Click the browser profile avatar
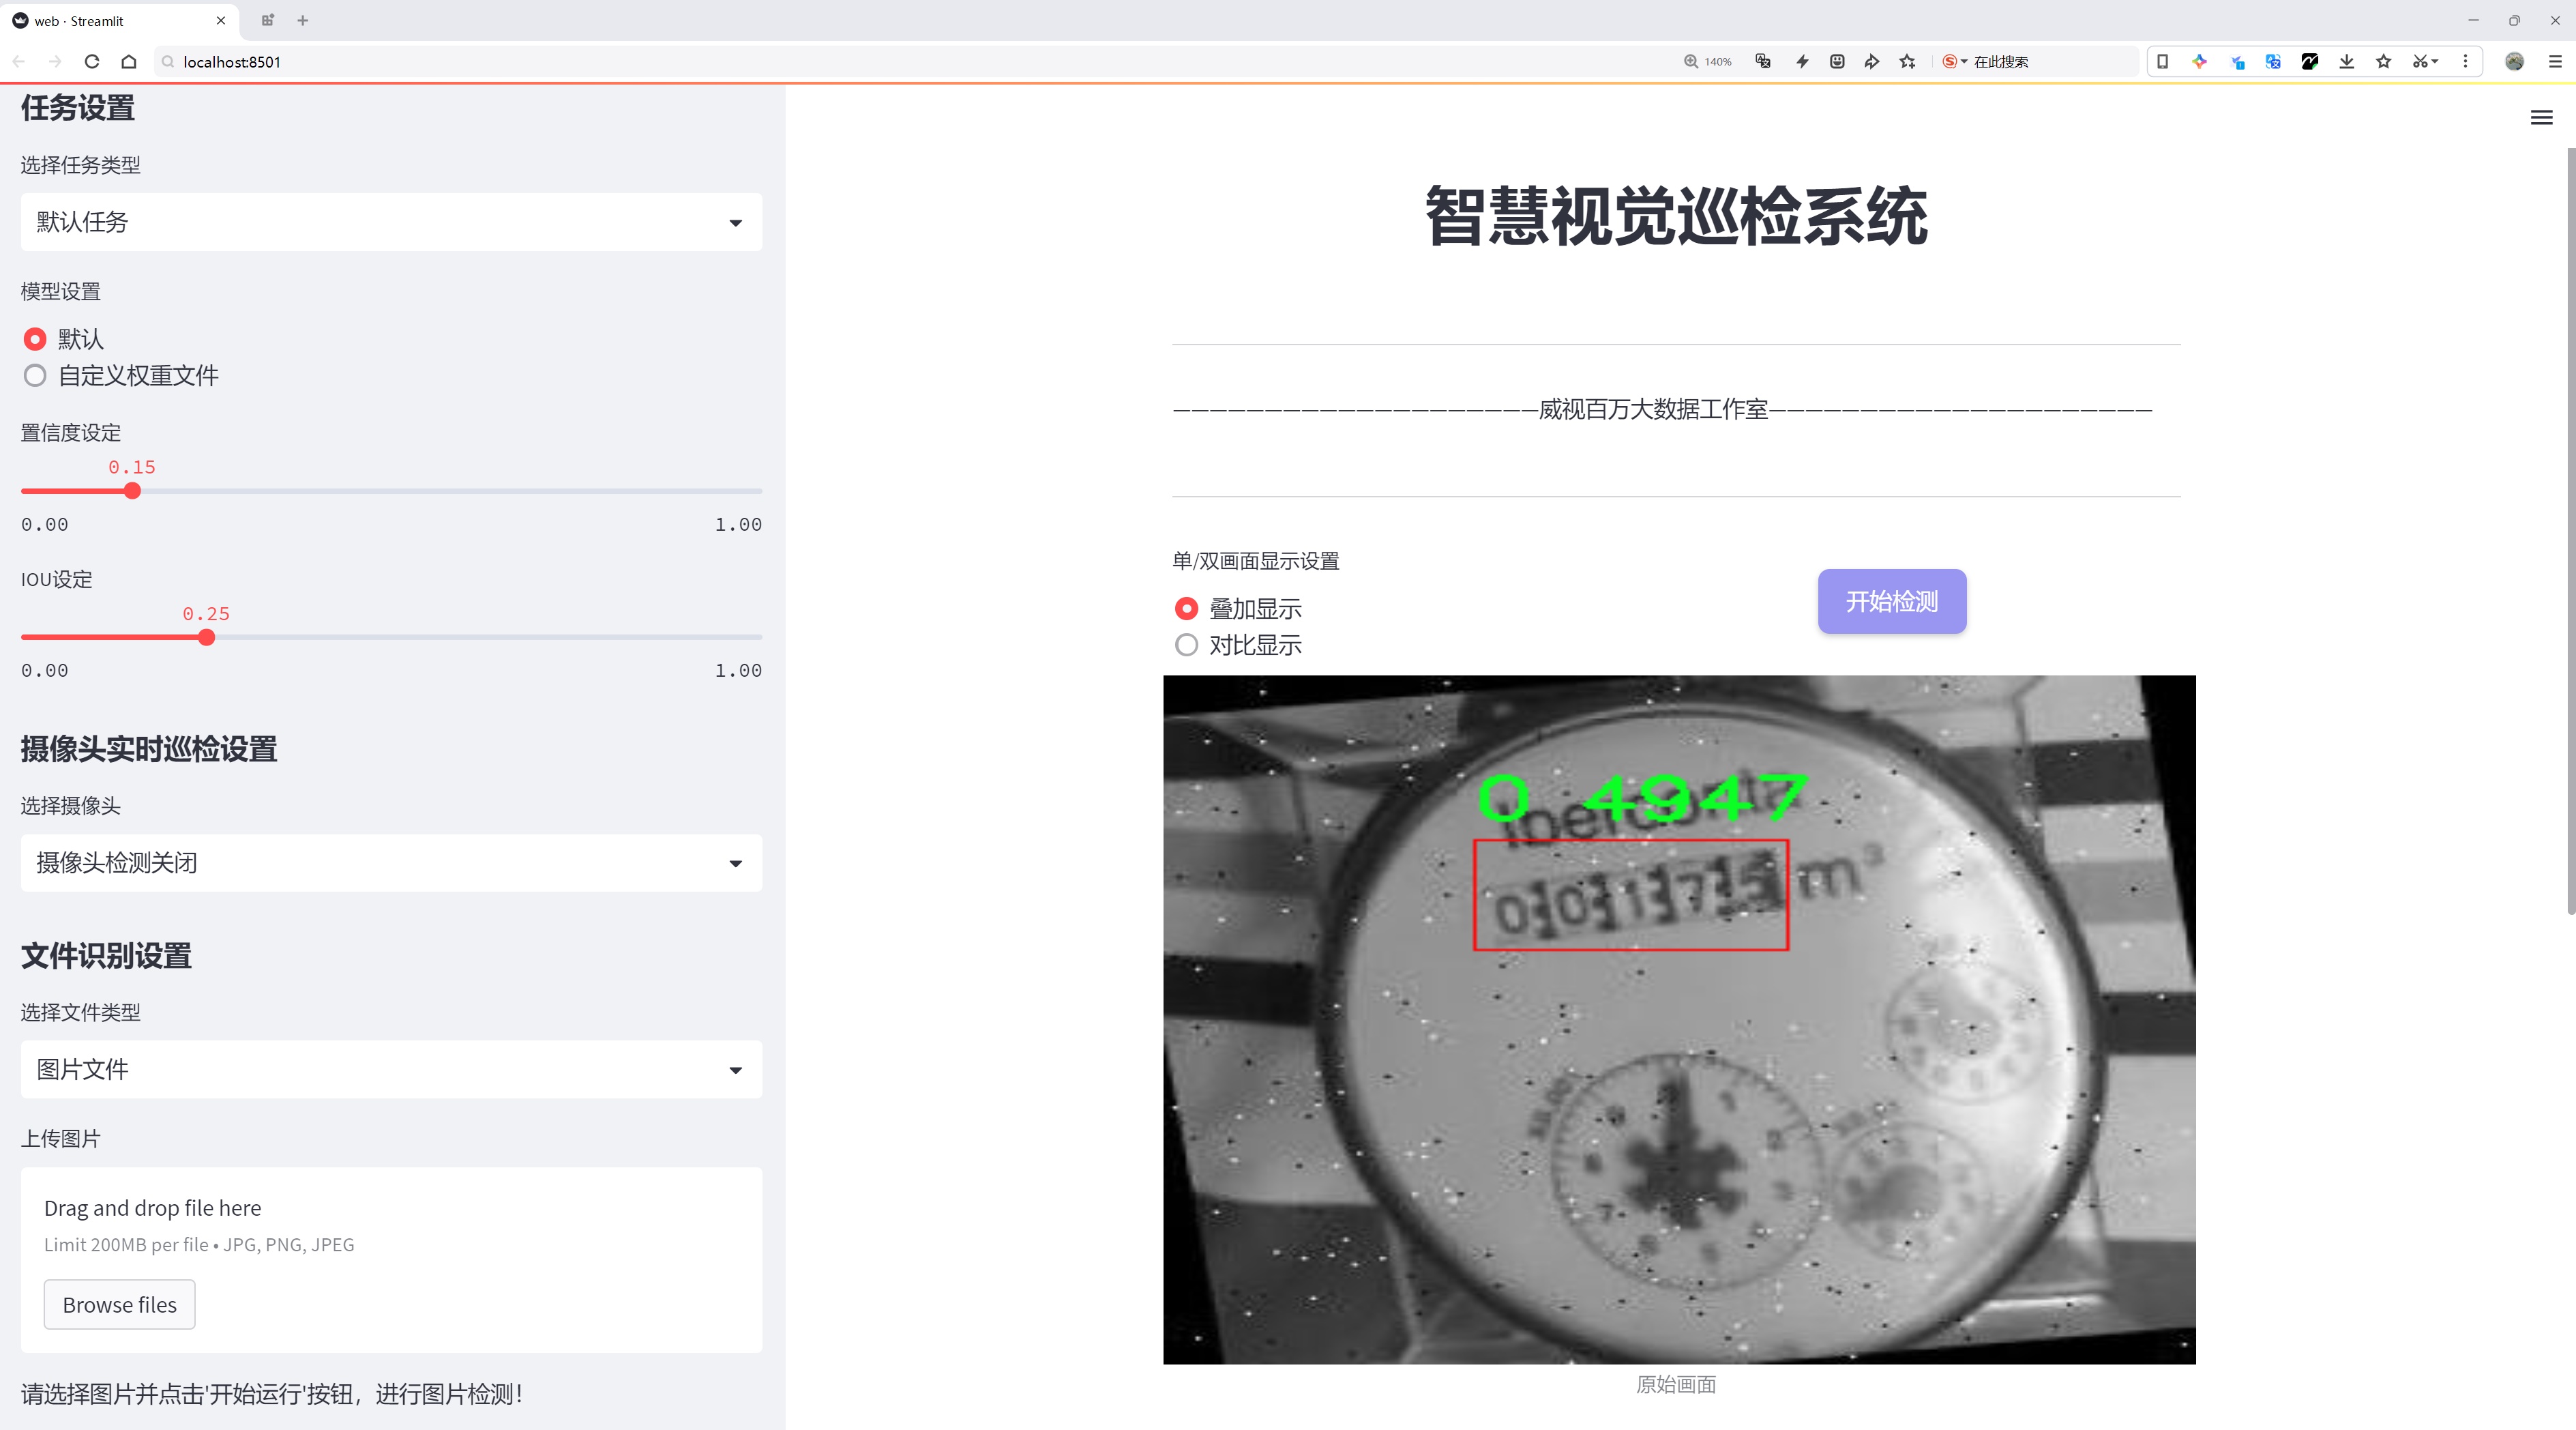This screenshot has width=2576, height=1430. [2515, 61]
